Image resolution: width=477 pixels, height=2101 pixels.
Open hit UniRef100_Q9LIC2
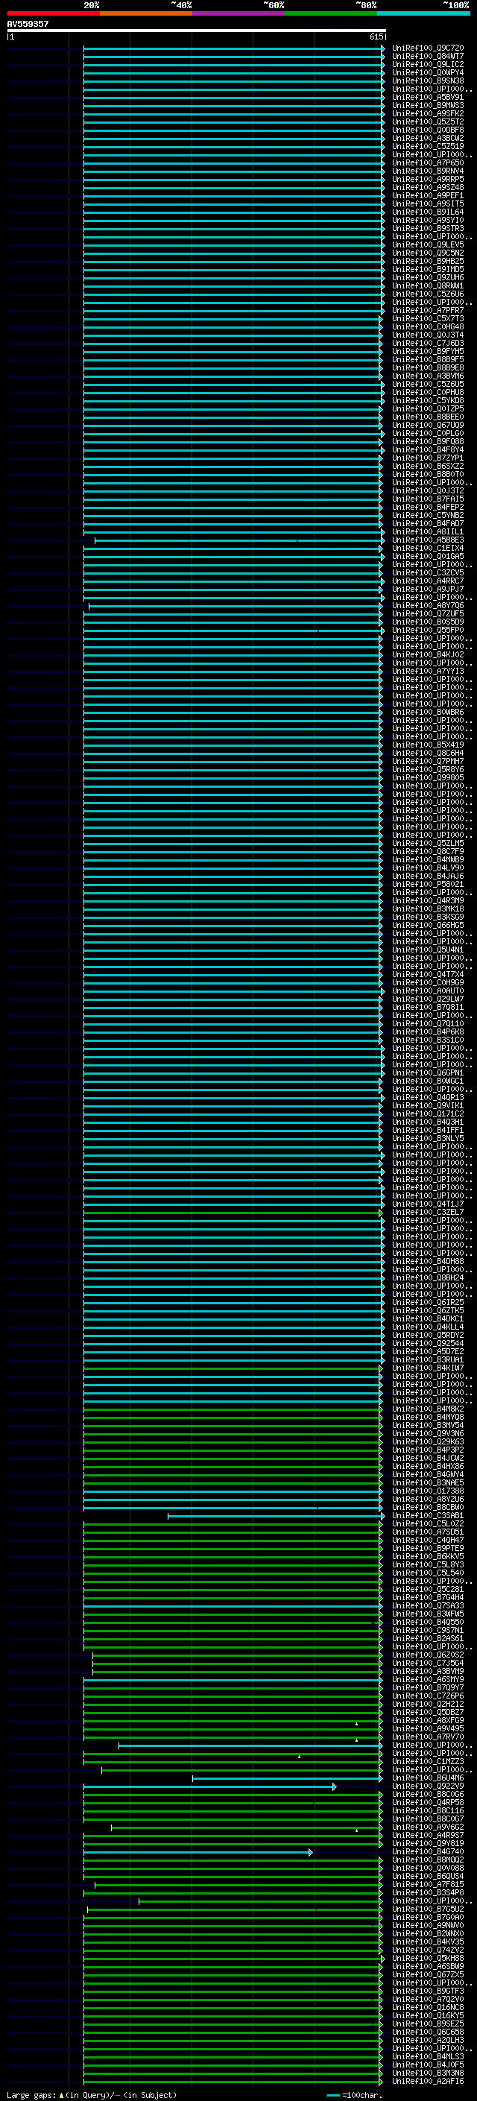coord(428,64)
